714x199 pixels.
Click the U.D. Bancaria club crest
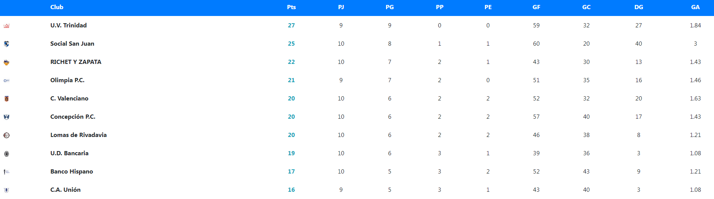(6, 154)
